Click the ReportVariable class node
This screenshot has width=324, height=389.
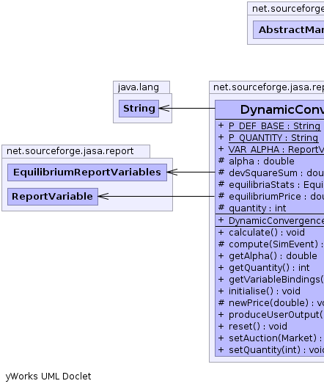pos(53,197)
